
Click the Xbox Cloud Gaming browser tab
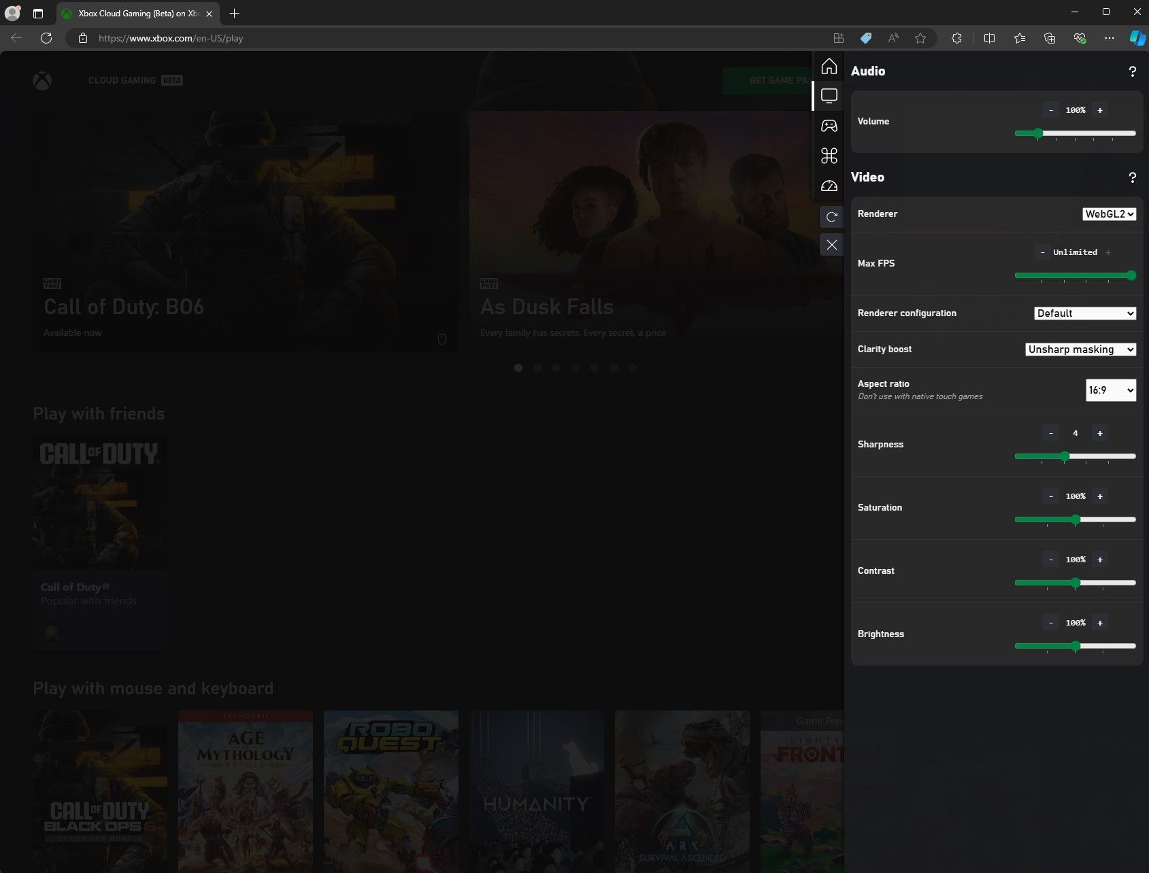pos(138,14)
